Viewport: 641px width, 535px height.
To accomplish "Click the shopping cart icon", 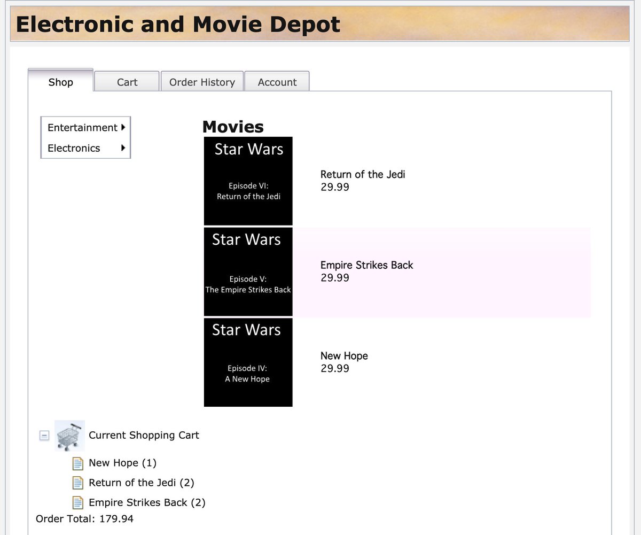I will [70, 436].
